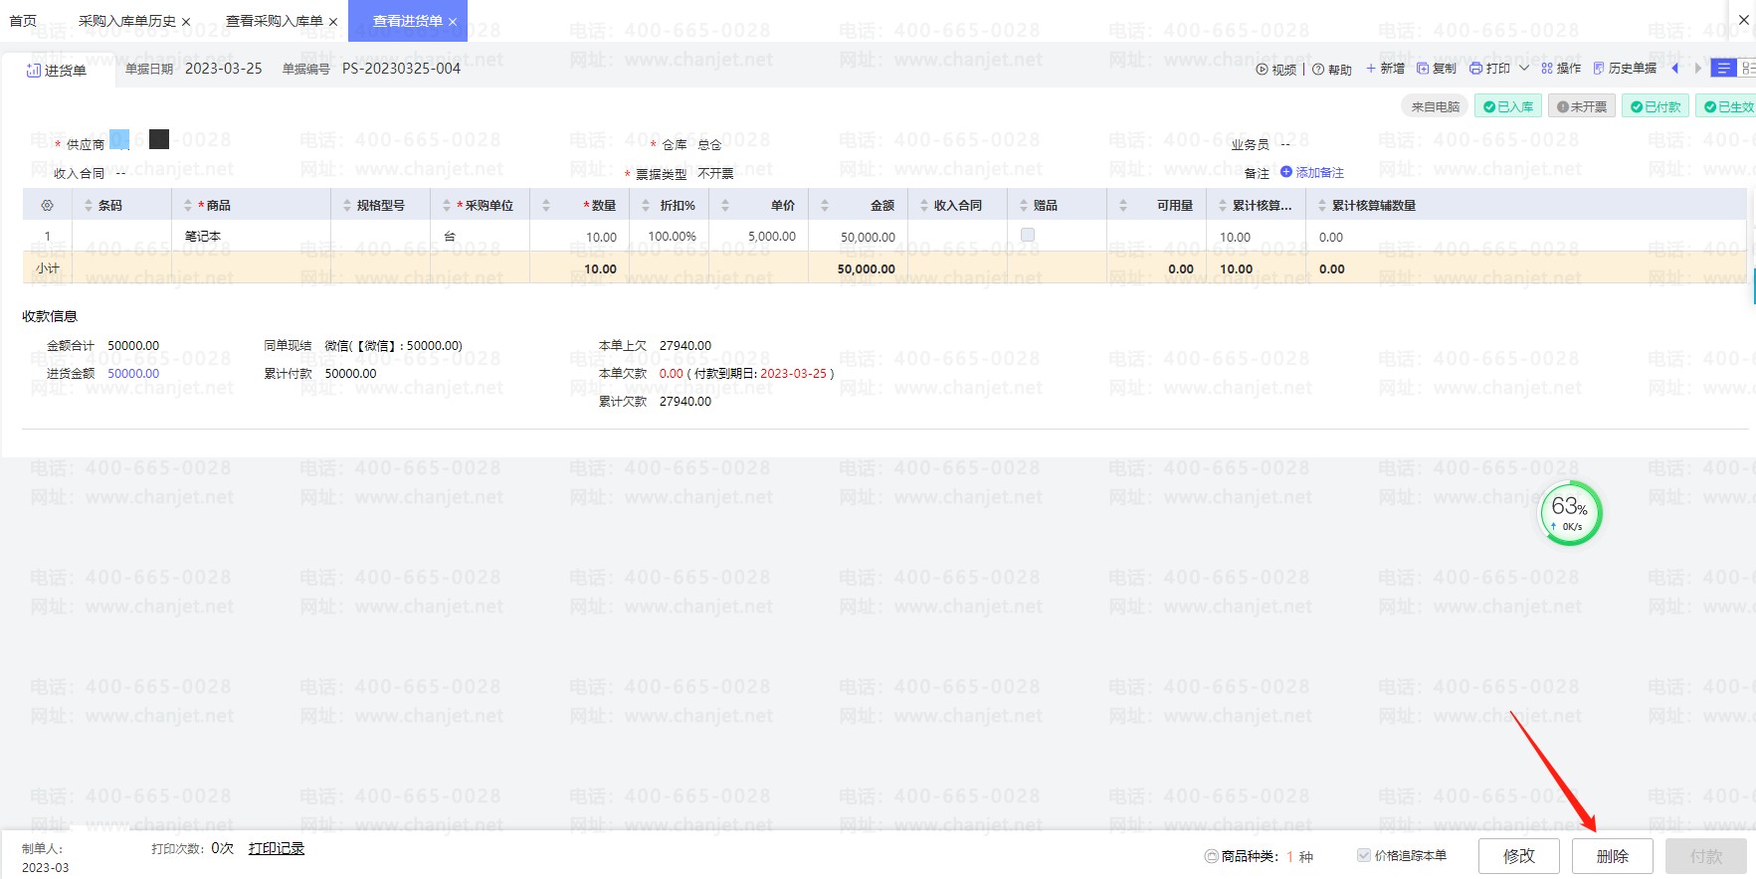Click the 视频 video tutorial icon
The width and height of the screenshot is (1756, 879).
1263,70
